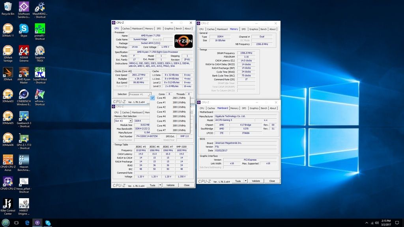Open CPU tab in the Mainboard window
The image size is (404, 227).
(x=202, y=108)
